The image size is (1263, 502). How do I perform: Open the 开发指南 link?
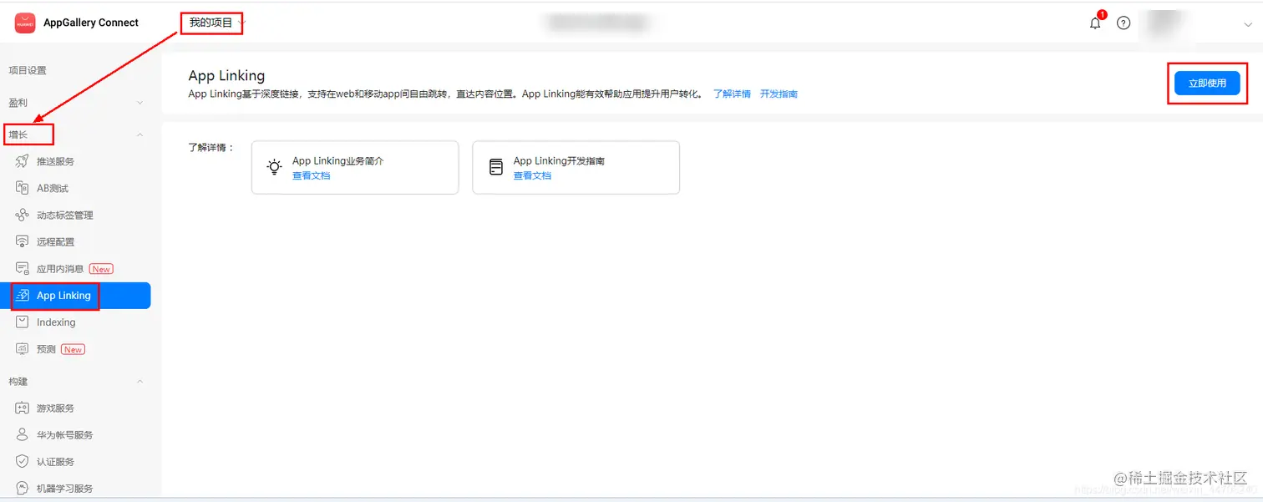tap(779, 94)
